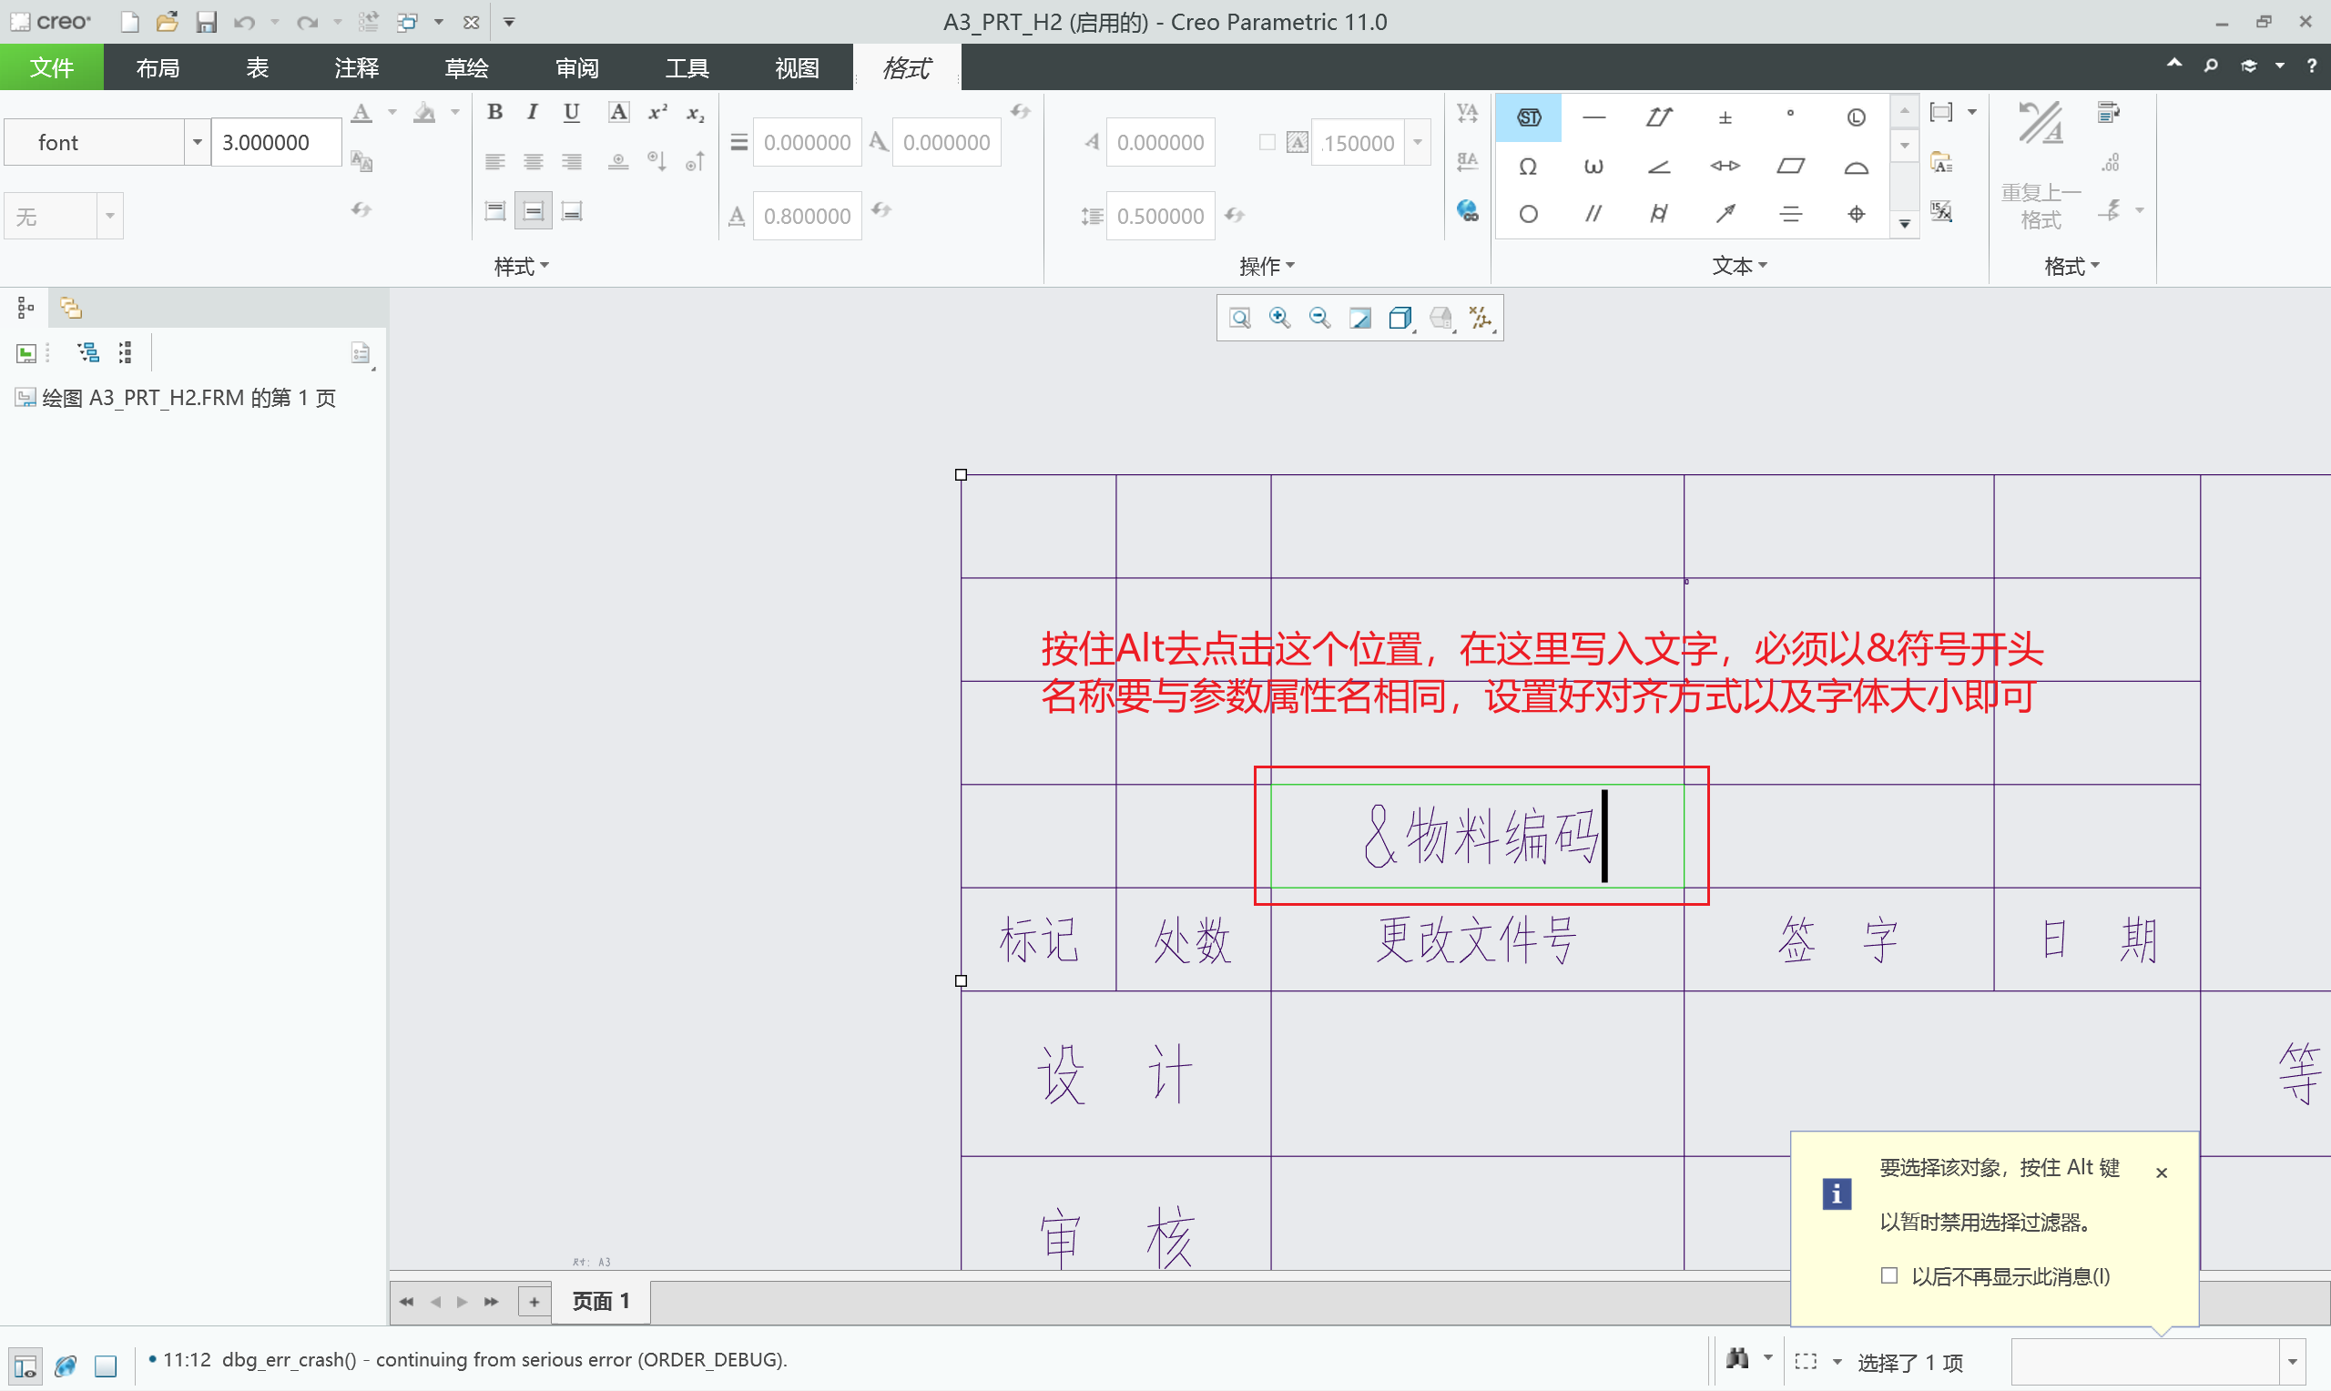Viewport: 2331px width, 1391px height.
Task: Switch to the 表 tab
Action: (257, 67)
